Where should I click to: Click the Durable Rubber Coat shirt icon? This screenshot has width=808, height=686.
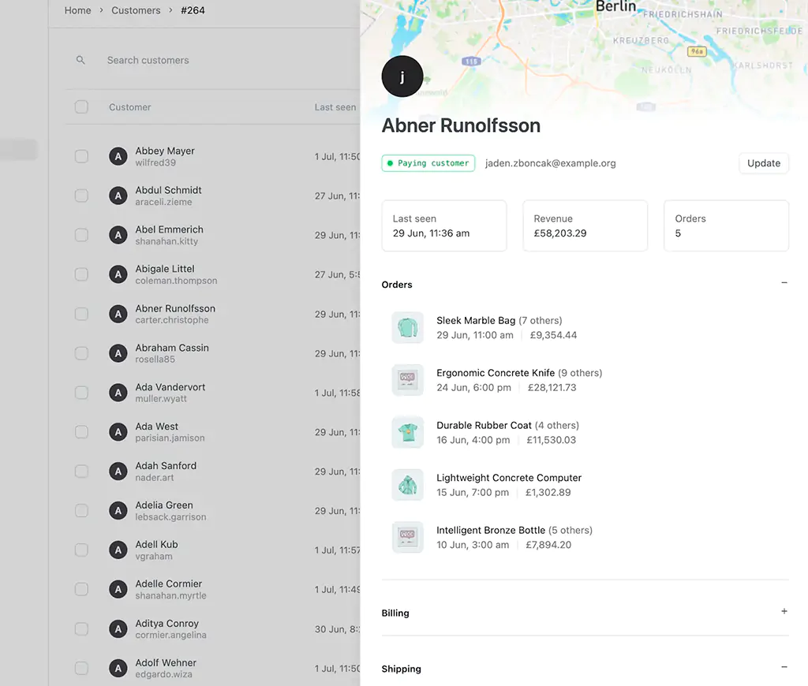(407, 432)
